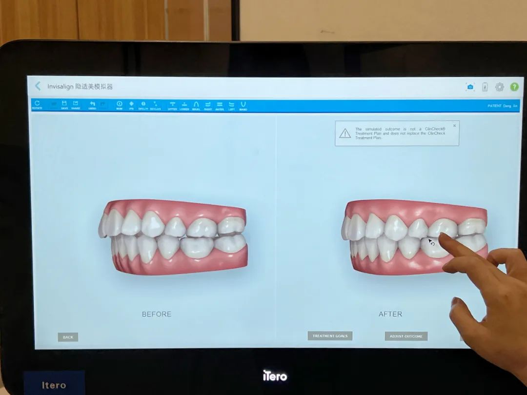527x395 pixels.
Task: Select the AFTER teeth model
Action: point(415,238)
